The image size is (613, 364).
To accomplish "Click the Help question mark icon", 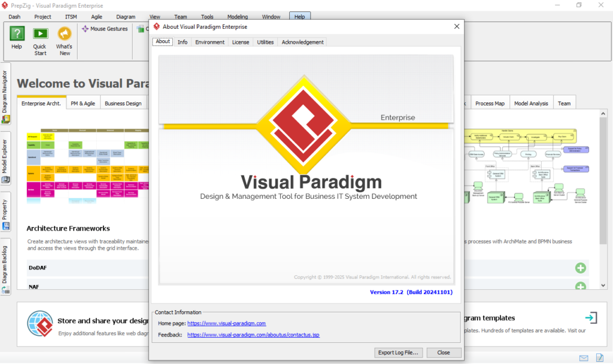I will [x=17, y=34].
